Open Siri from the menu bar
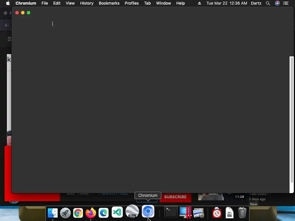 click(277, 3)
